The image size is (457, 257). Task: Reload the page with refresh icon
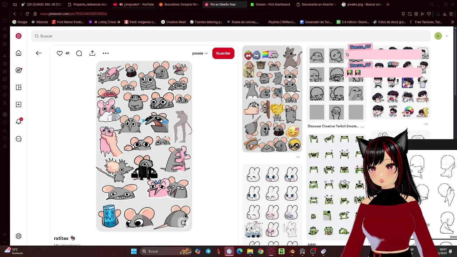[x=27, y=14]
